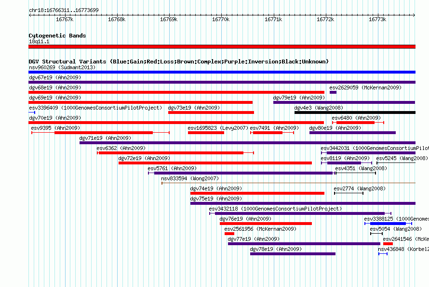Click the dgv74e19 (Ahn2009) label

[x=216, y=188]
